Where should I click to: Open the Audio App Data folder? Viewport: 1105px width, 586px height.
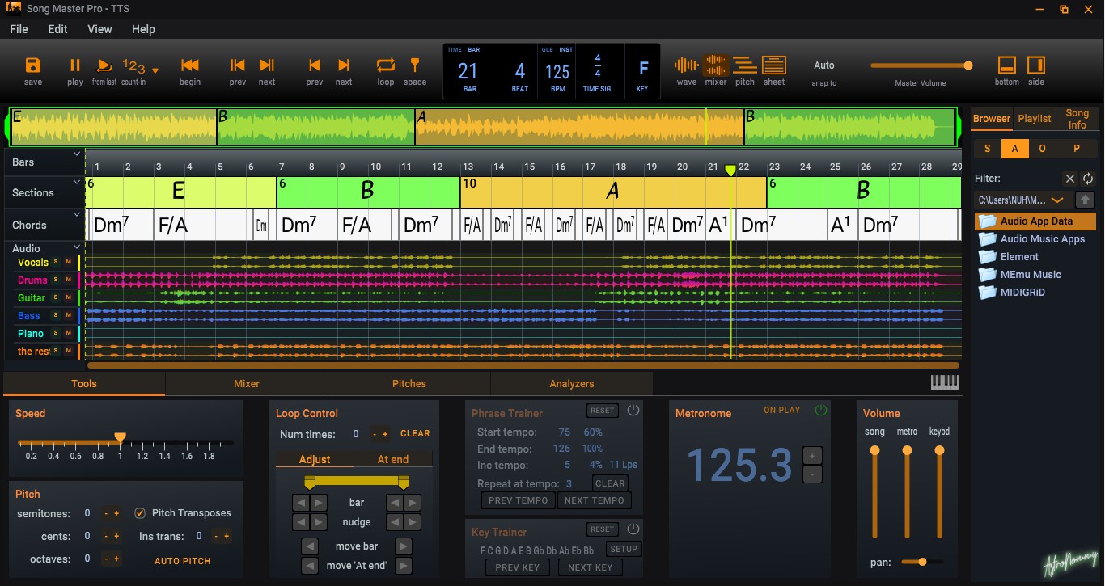tap(1035, 221)
